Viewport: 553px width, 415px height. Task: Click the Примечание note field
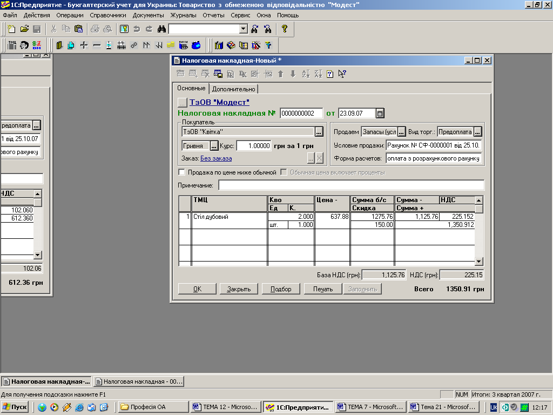[x=351, y=185]
